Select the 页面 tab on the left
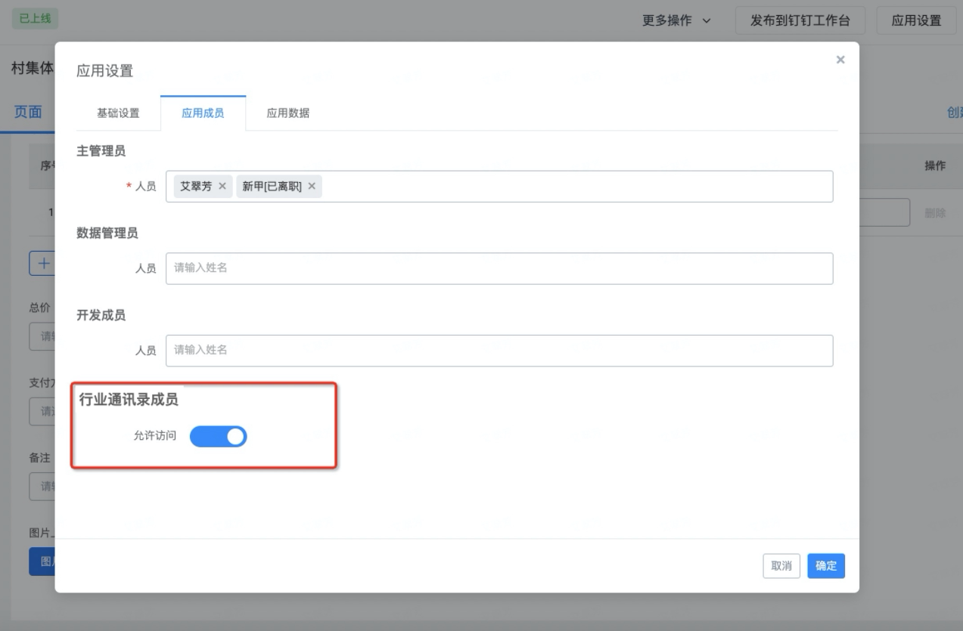The height and width of the screenshot is (631, 963). pyautogui.click(x=27, y=112)
